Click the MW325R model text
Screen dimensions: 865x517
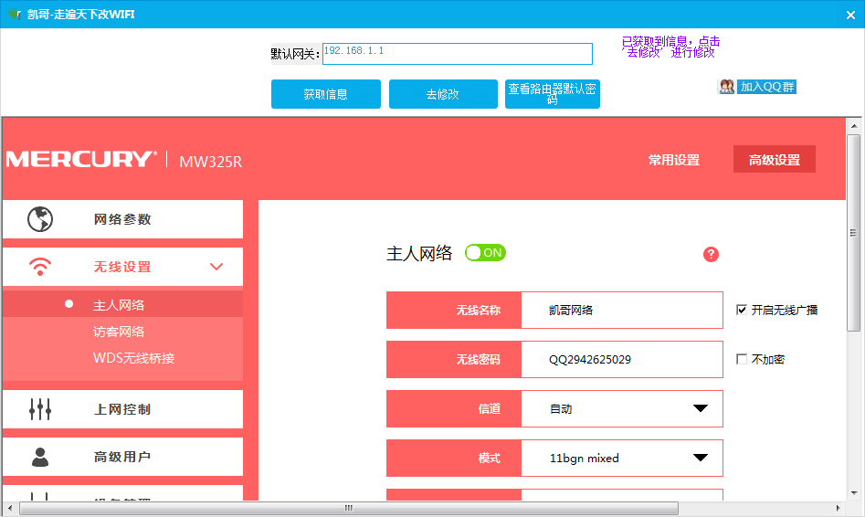(211, 161)
